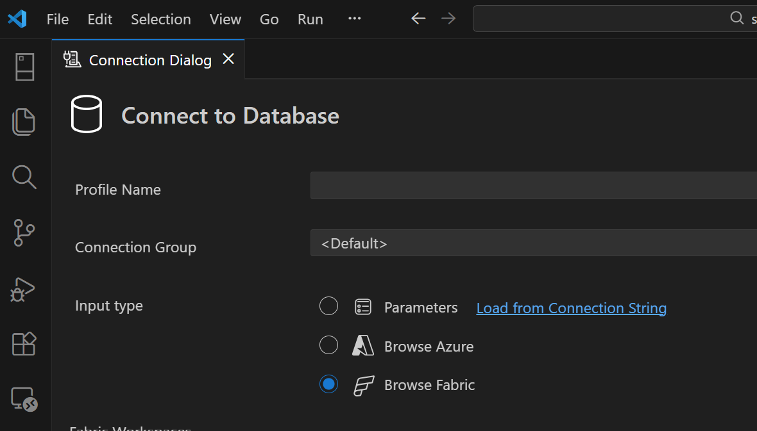Open the Run and Debug panel
757x431 pixels.
[x=24, y=289]
